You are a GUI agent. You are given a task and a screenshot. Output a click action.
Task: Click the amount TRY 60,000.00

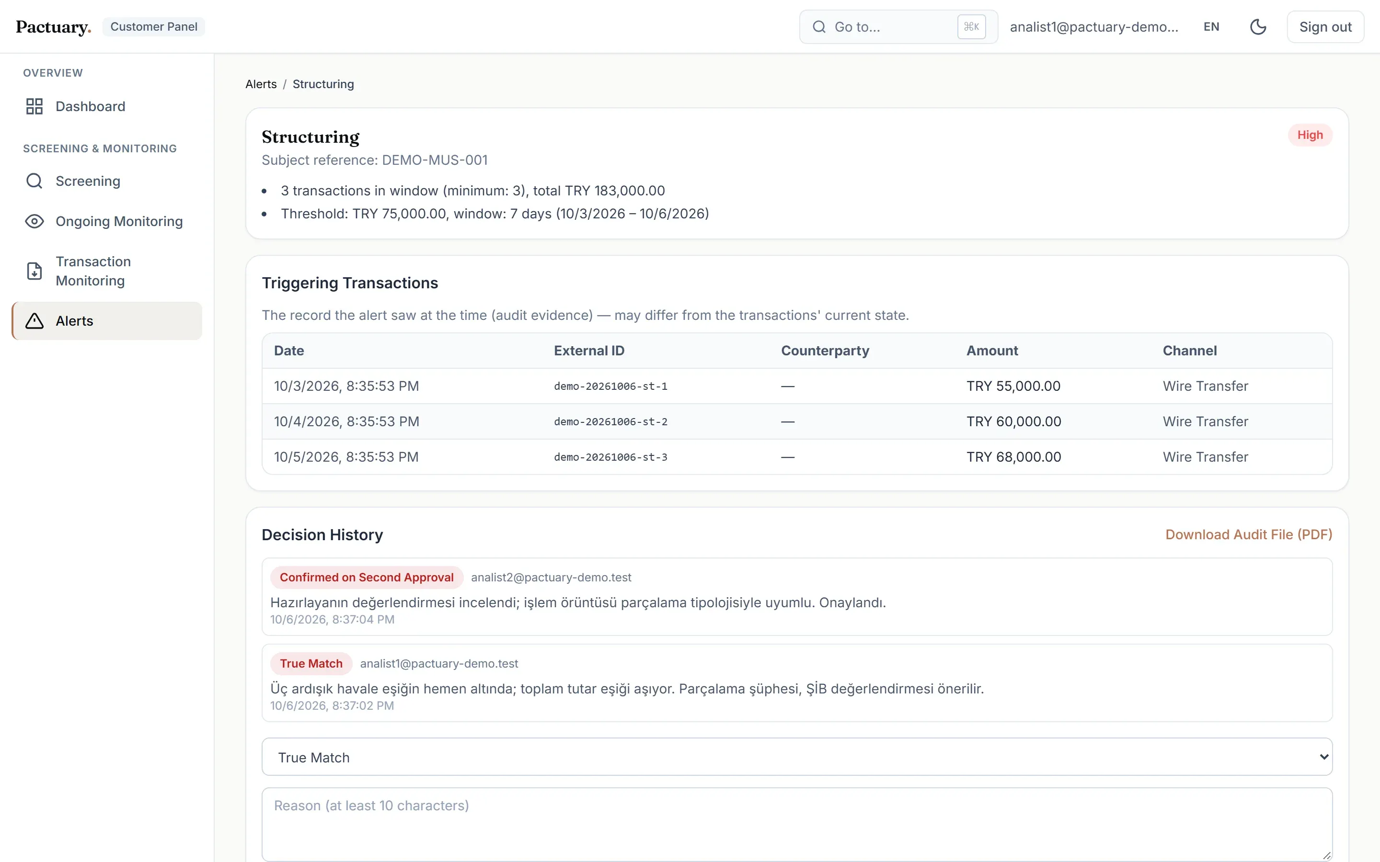click(x=1013, y=422)
